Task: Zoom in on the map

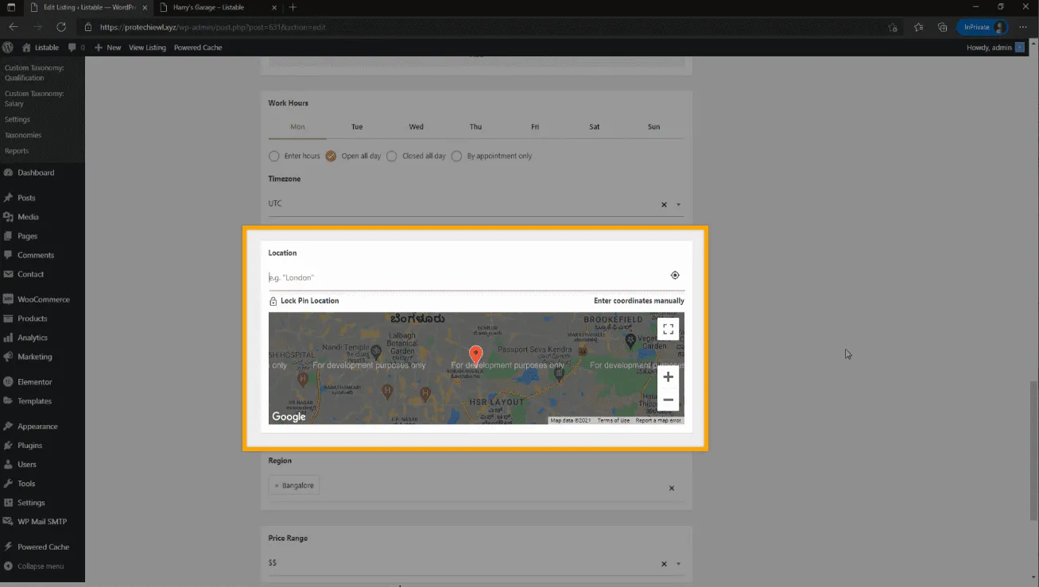Action: pos(668,377)
